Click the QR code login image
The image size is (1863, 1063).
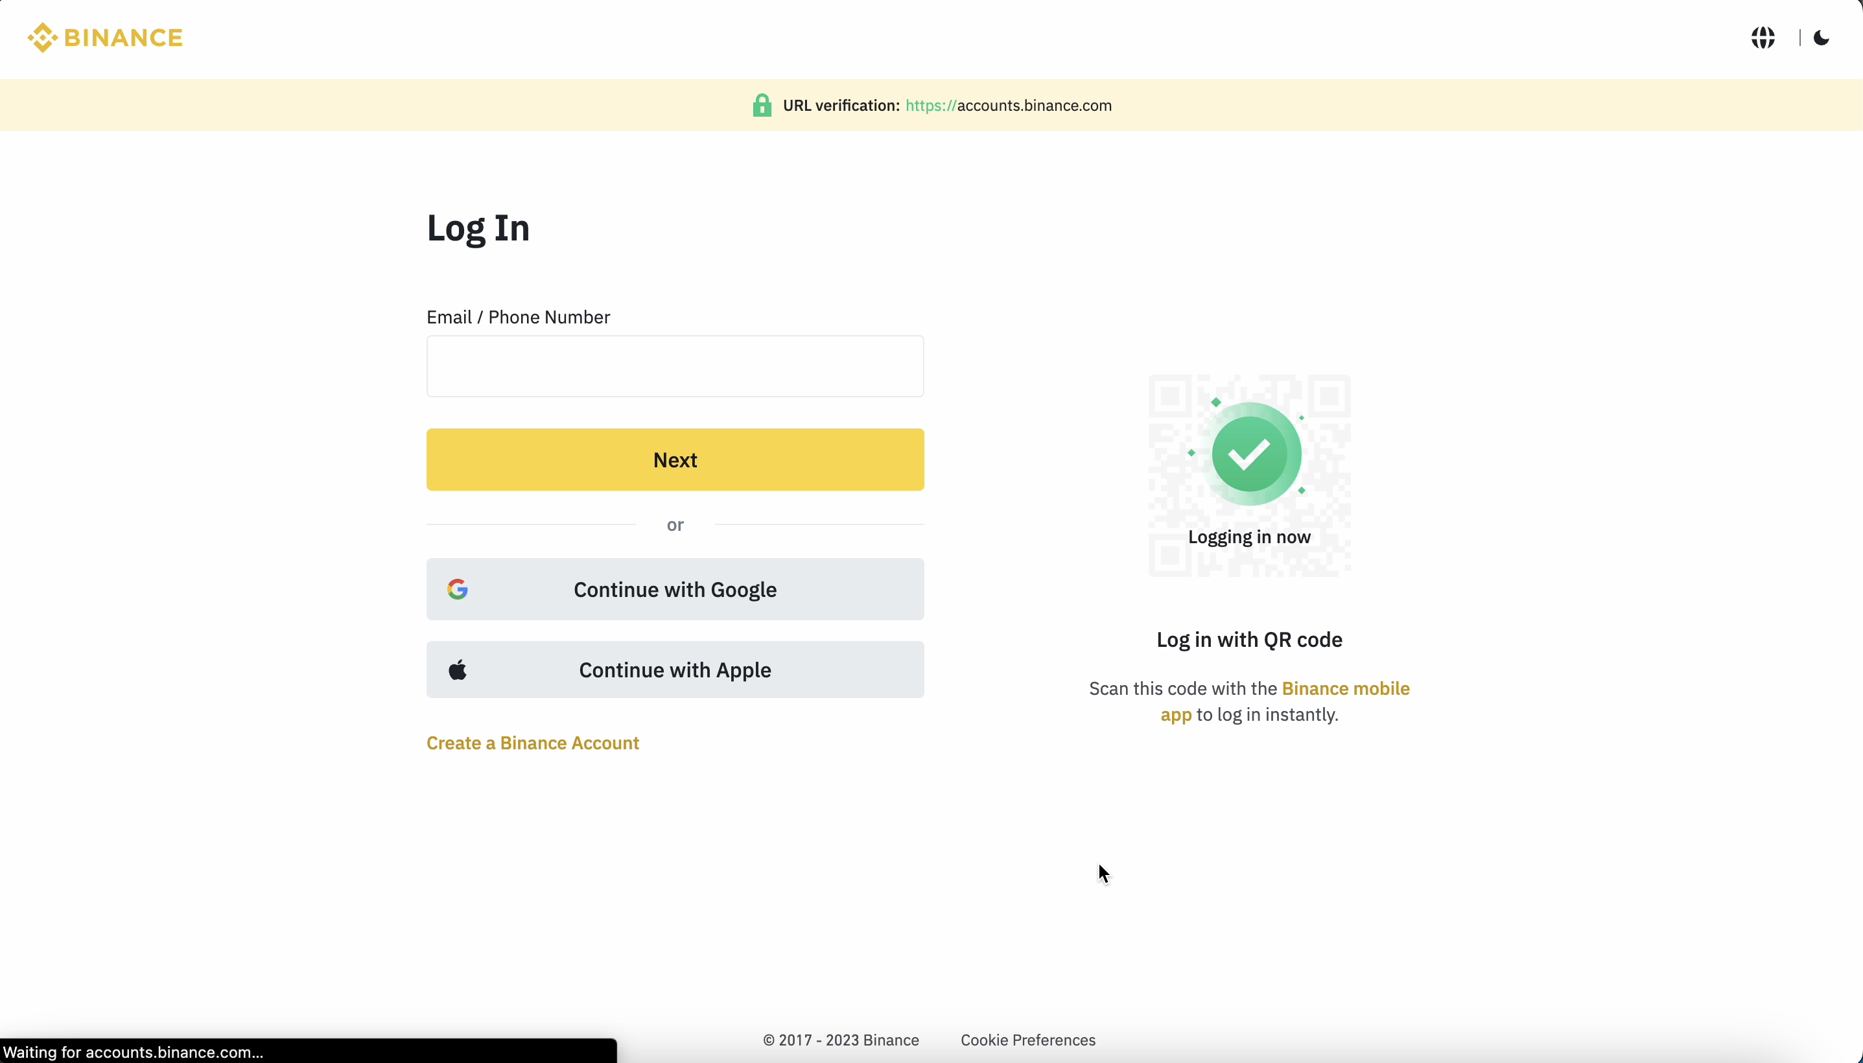(1249, 475)
